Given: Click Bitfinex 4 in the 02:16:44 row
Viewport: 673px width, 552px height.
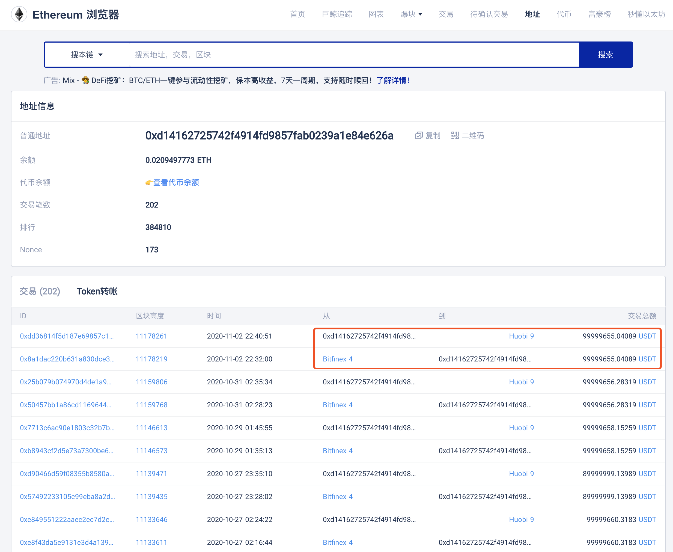Looking at the screenshot, I should pos(338,542).
